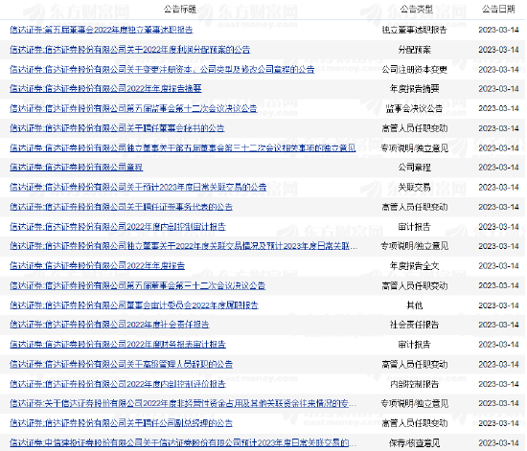
Task: Open 关于预计2023年度日常关联交易的公告 link
Action: coord(138,187)
